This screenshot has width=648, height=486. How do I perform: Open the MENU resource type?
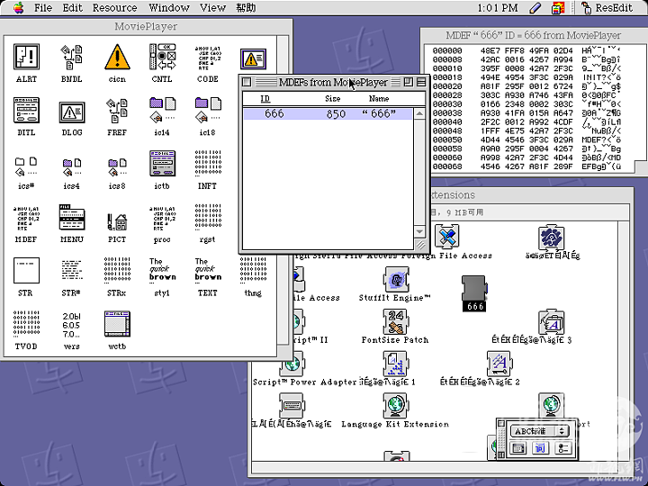[x=72, y=217]
